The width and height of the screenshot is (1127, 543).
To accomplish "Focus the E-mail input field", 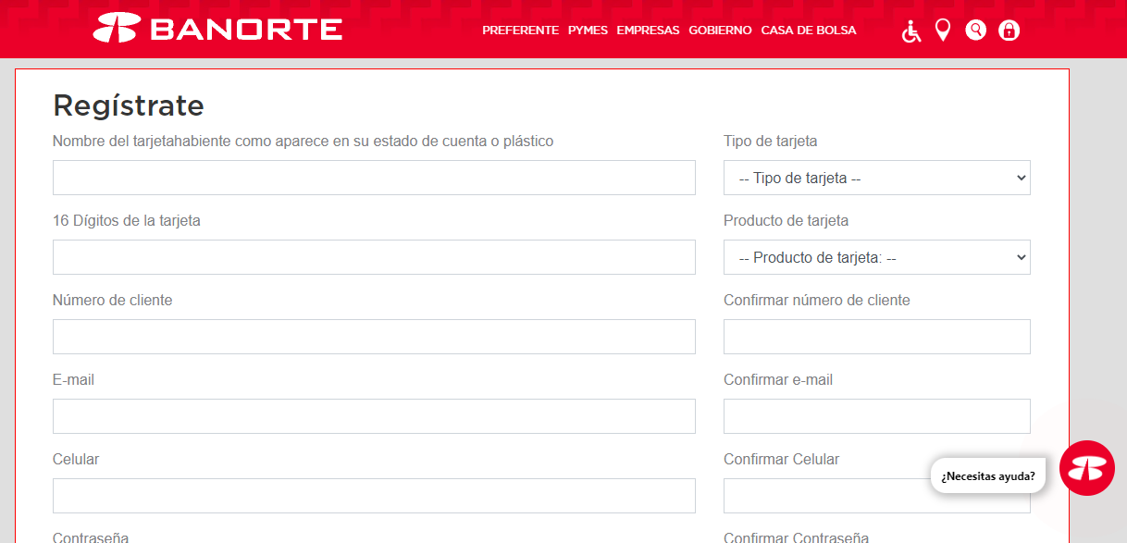I will point(374,416).
